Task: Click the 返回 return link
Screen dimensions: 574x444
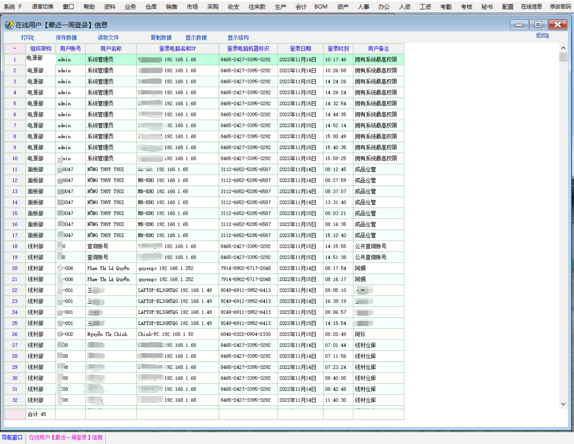Action: pyautogui.click(x=542, y=36)
